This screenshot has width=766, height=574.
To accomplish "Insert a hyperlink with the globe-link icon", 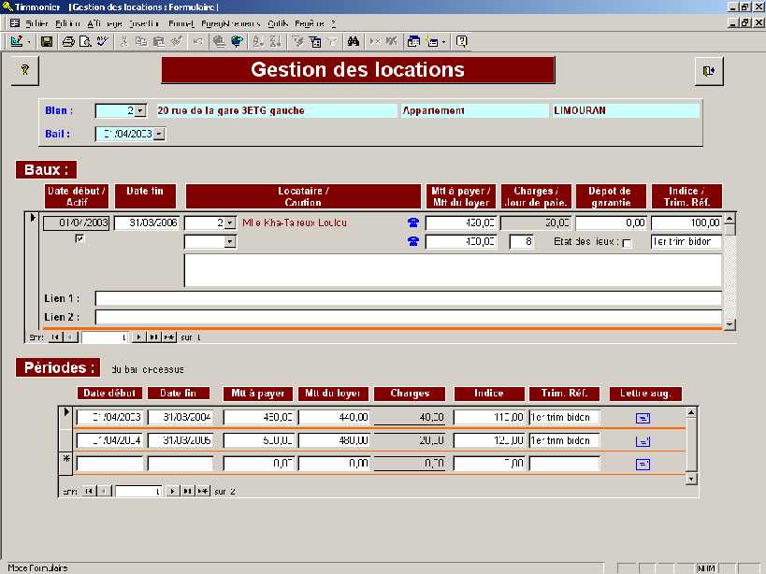I will click(219, 41).
